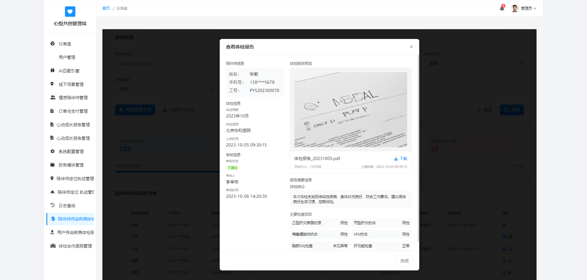
Task: Click 批量提醒上传 button behind the dialog
Action: (x=135, y=110)
